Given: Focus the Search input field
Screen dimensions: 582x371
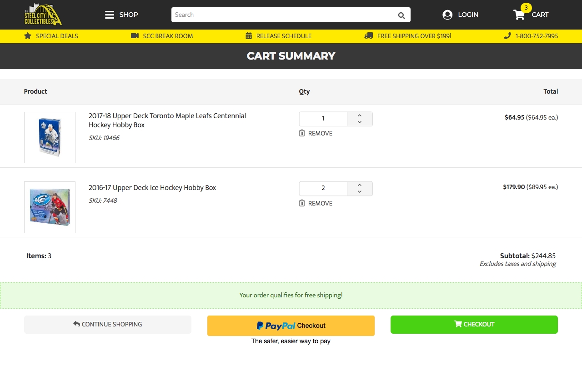Looking at the screenshot, I should pos(282,15).
